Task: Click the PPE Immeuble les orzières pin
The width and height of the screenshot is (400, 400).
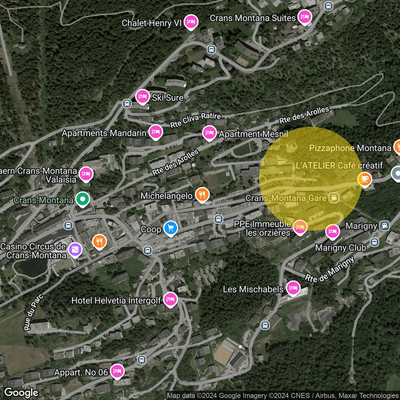Action: tap(300, 227)
